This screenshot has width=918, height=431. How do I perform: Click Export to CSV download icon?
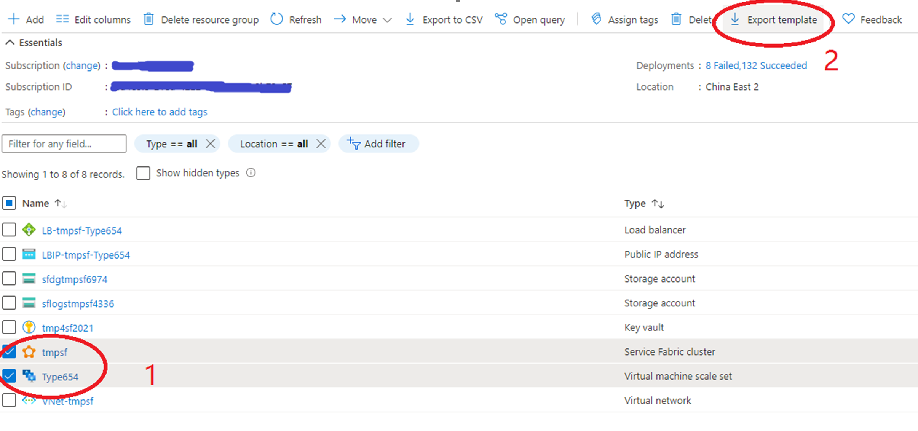[x=410, y=19]
